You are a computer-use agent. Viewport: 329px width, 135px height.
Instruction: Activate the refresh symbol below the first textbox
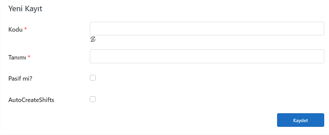[93, 39]
